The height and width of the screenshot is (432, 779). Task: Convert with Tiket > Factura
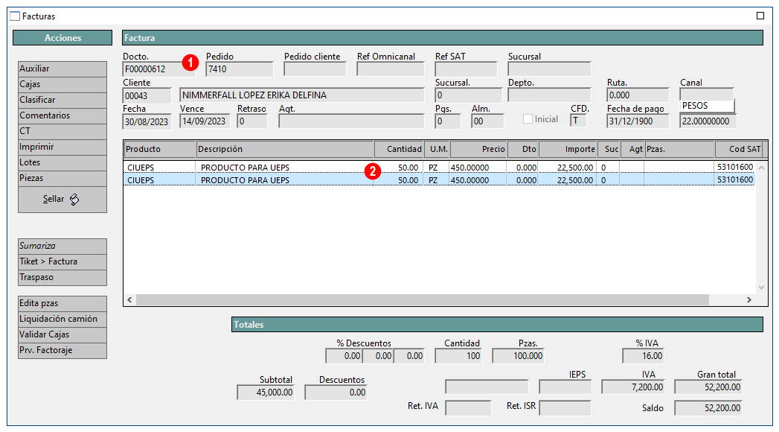62,261
